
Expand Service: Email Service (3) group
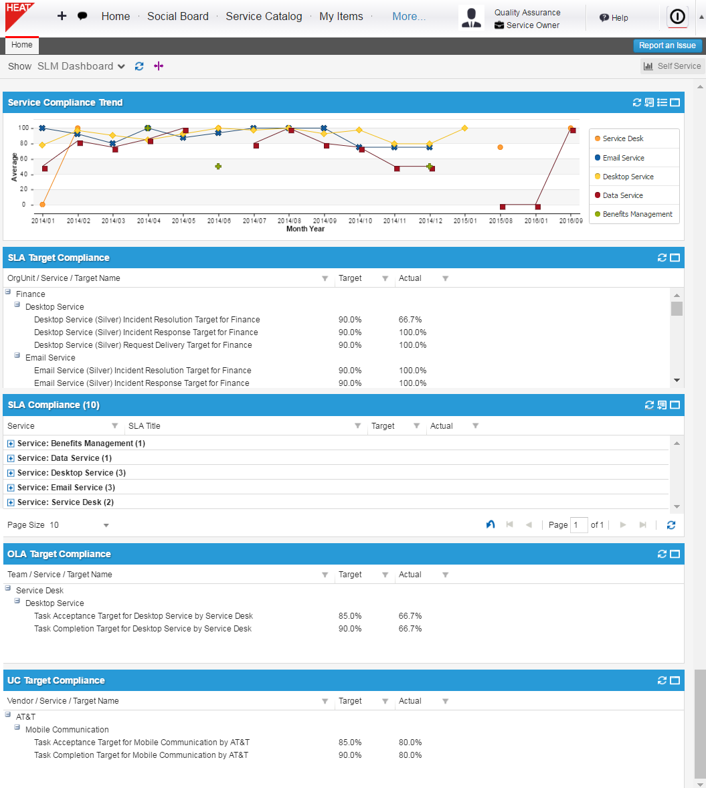(x=11, y=488)
